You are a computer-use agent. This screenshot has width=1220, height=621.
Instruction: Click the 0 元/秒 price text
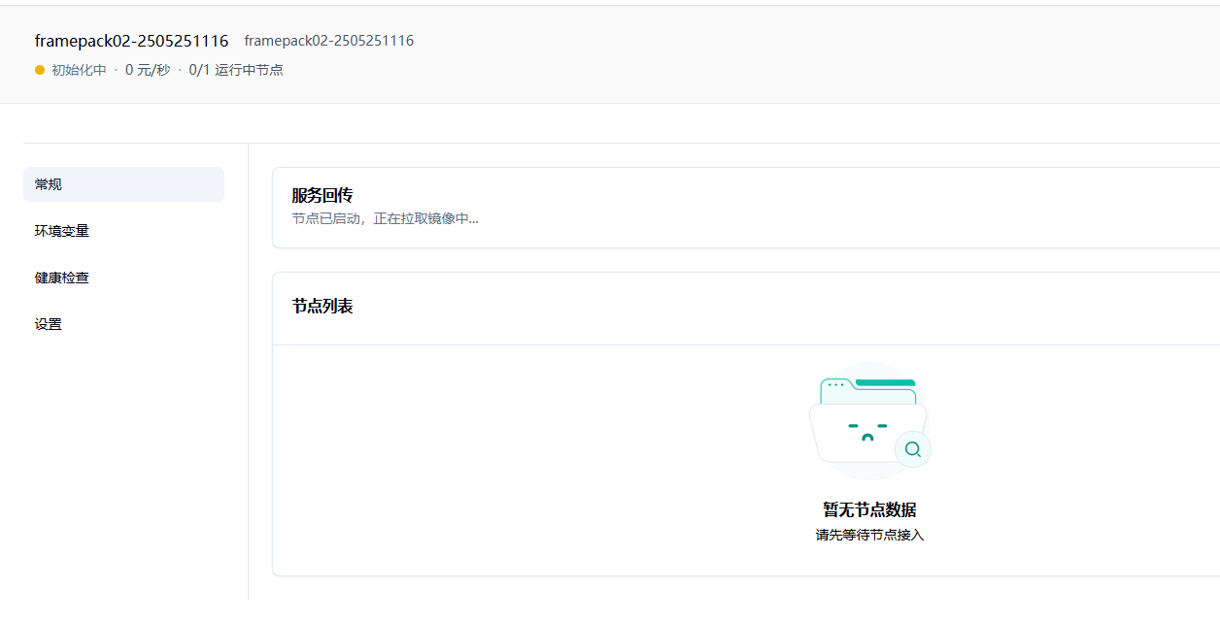click(148, 70)
